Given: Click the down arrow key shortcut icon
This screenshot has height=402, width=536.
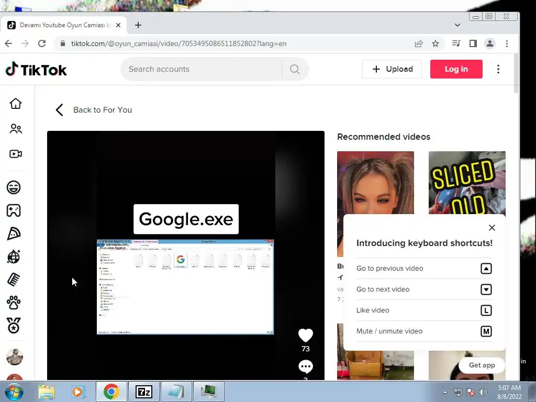Looking at the screenshot, I should coord(486,289).
